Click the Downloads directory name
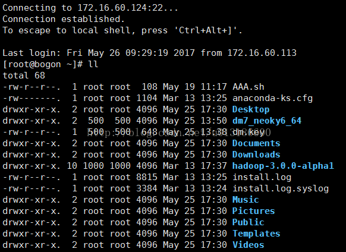The width and height of the screenshot is (346, 252). pyautogui.click(x=256, y=155)
